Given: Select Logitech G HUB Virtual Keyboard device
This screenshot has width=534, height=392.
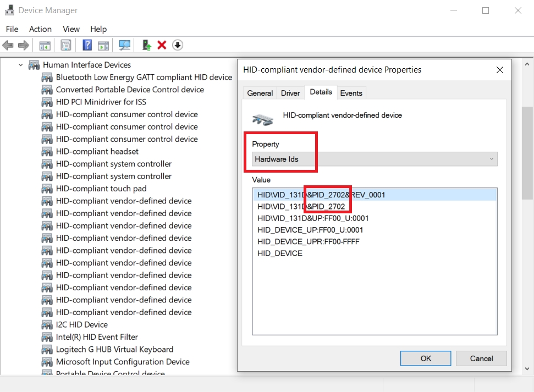Looking at the screenshot, I should click(x=114, y=349).
